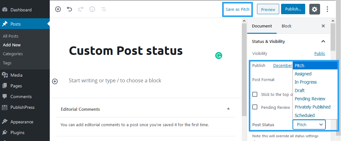Click the Grammarly green G icon

219,56
